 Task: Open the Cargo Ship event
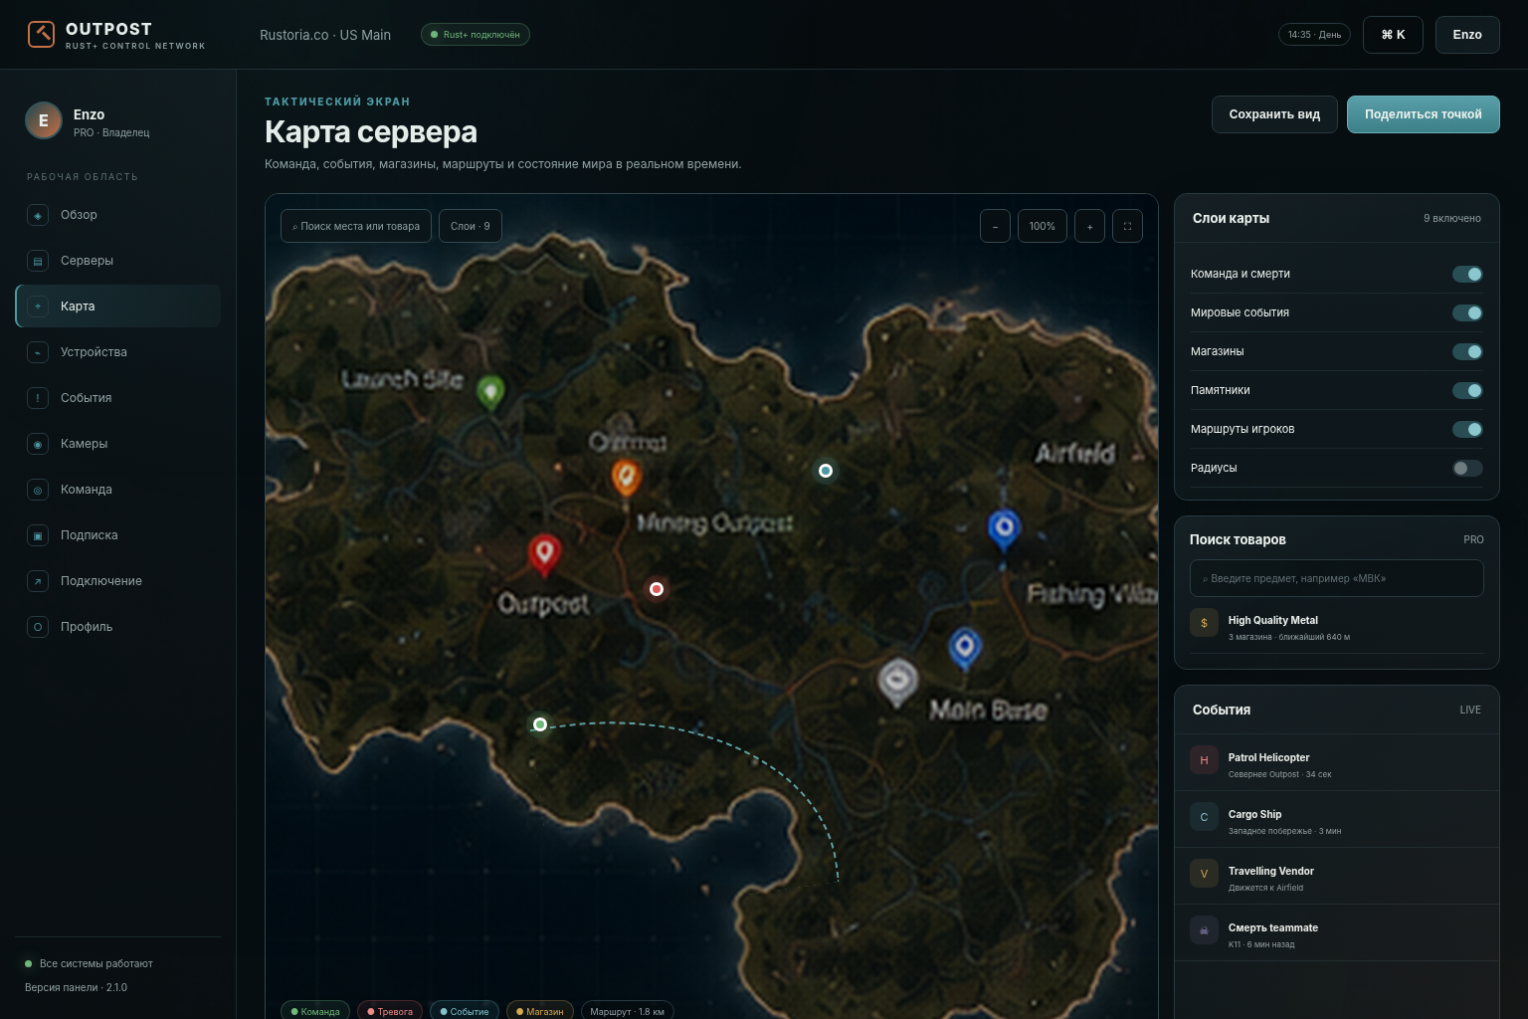1337,820
